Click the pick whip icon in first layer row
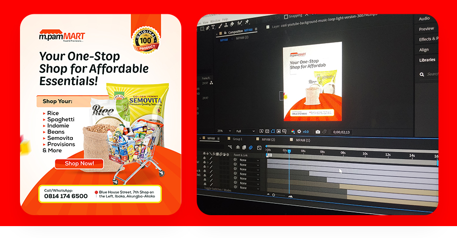 236,159
